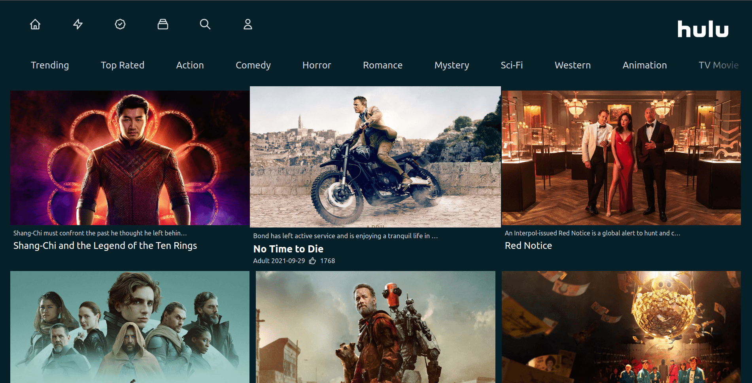Open the Collections stack icon

point(163,25)
